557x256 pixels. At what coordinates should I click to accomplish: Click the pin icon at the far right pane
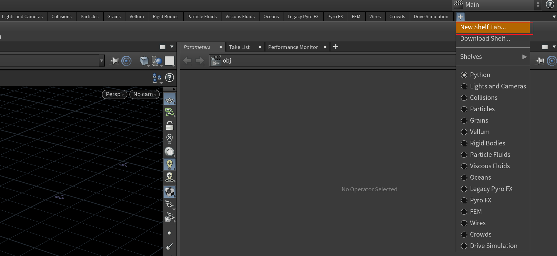point(540,61)
